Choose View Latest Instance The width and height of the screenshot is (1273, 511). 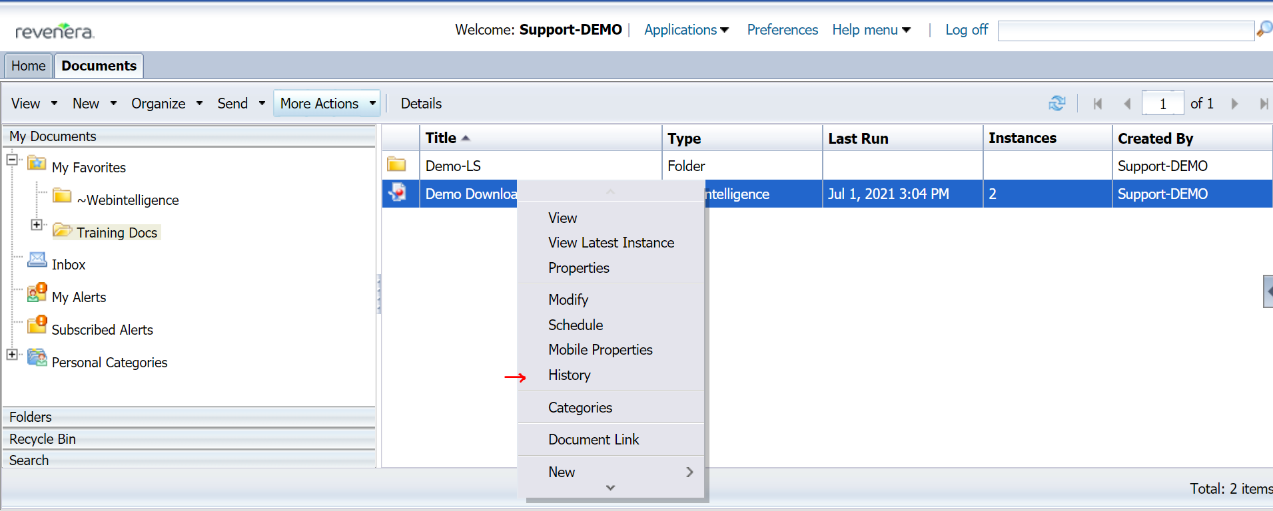(x=611, y=243)
